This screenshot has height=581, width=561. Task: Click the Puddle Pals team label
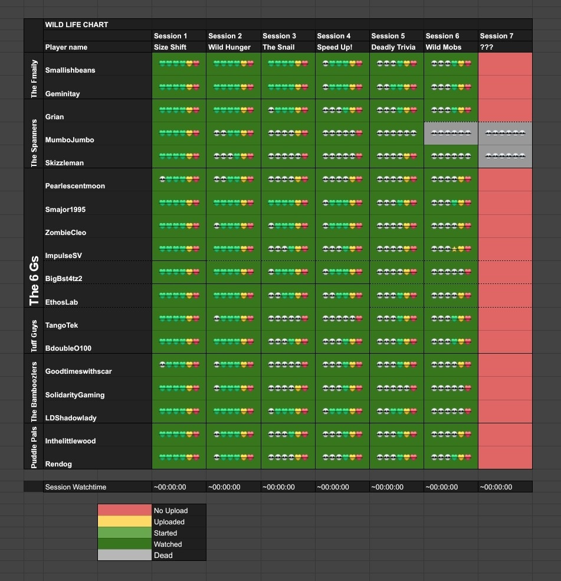pos(34,447)
